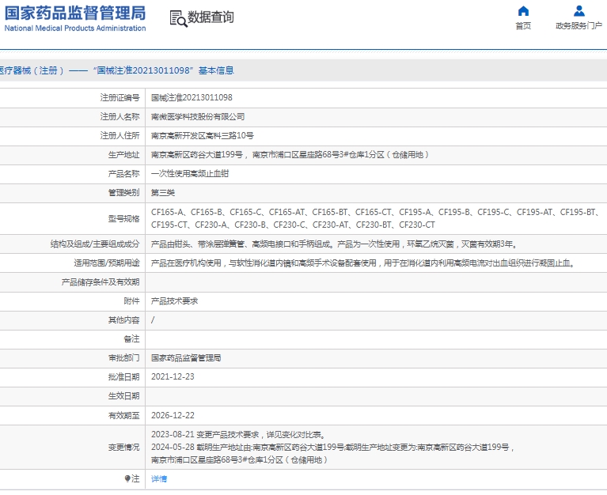Click the 附件 row label
607x495 pixels.
pyautogui.click(x=131, y=300)
